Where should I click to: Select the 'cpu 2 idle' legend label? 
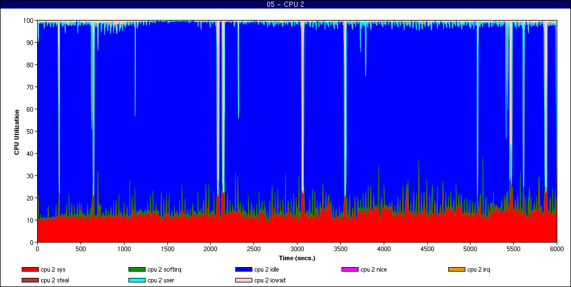pos(267,269)
